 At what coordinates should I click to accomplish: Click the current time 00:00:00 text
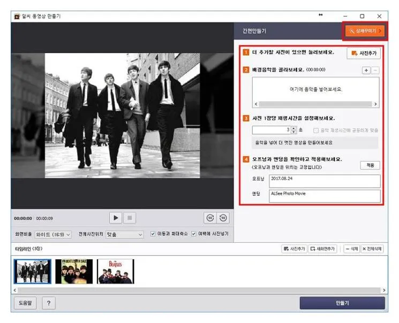[23, 218]
